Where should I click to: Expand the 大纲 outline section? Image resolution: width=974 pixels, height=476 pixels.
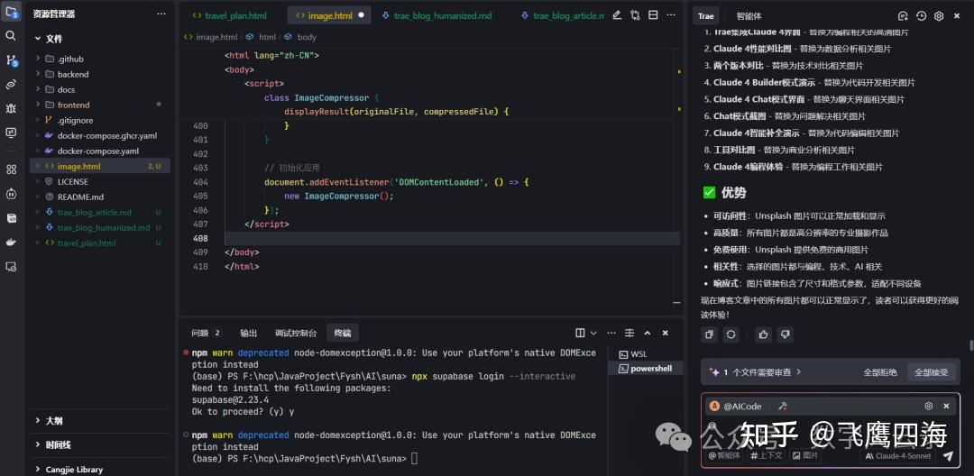(x=55, y=421)
